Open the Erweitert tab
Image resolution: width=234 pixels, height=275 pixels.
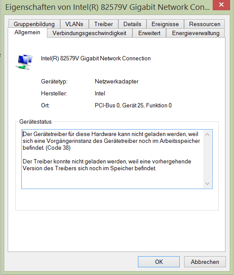149,33
